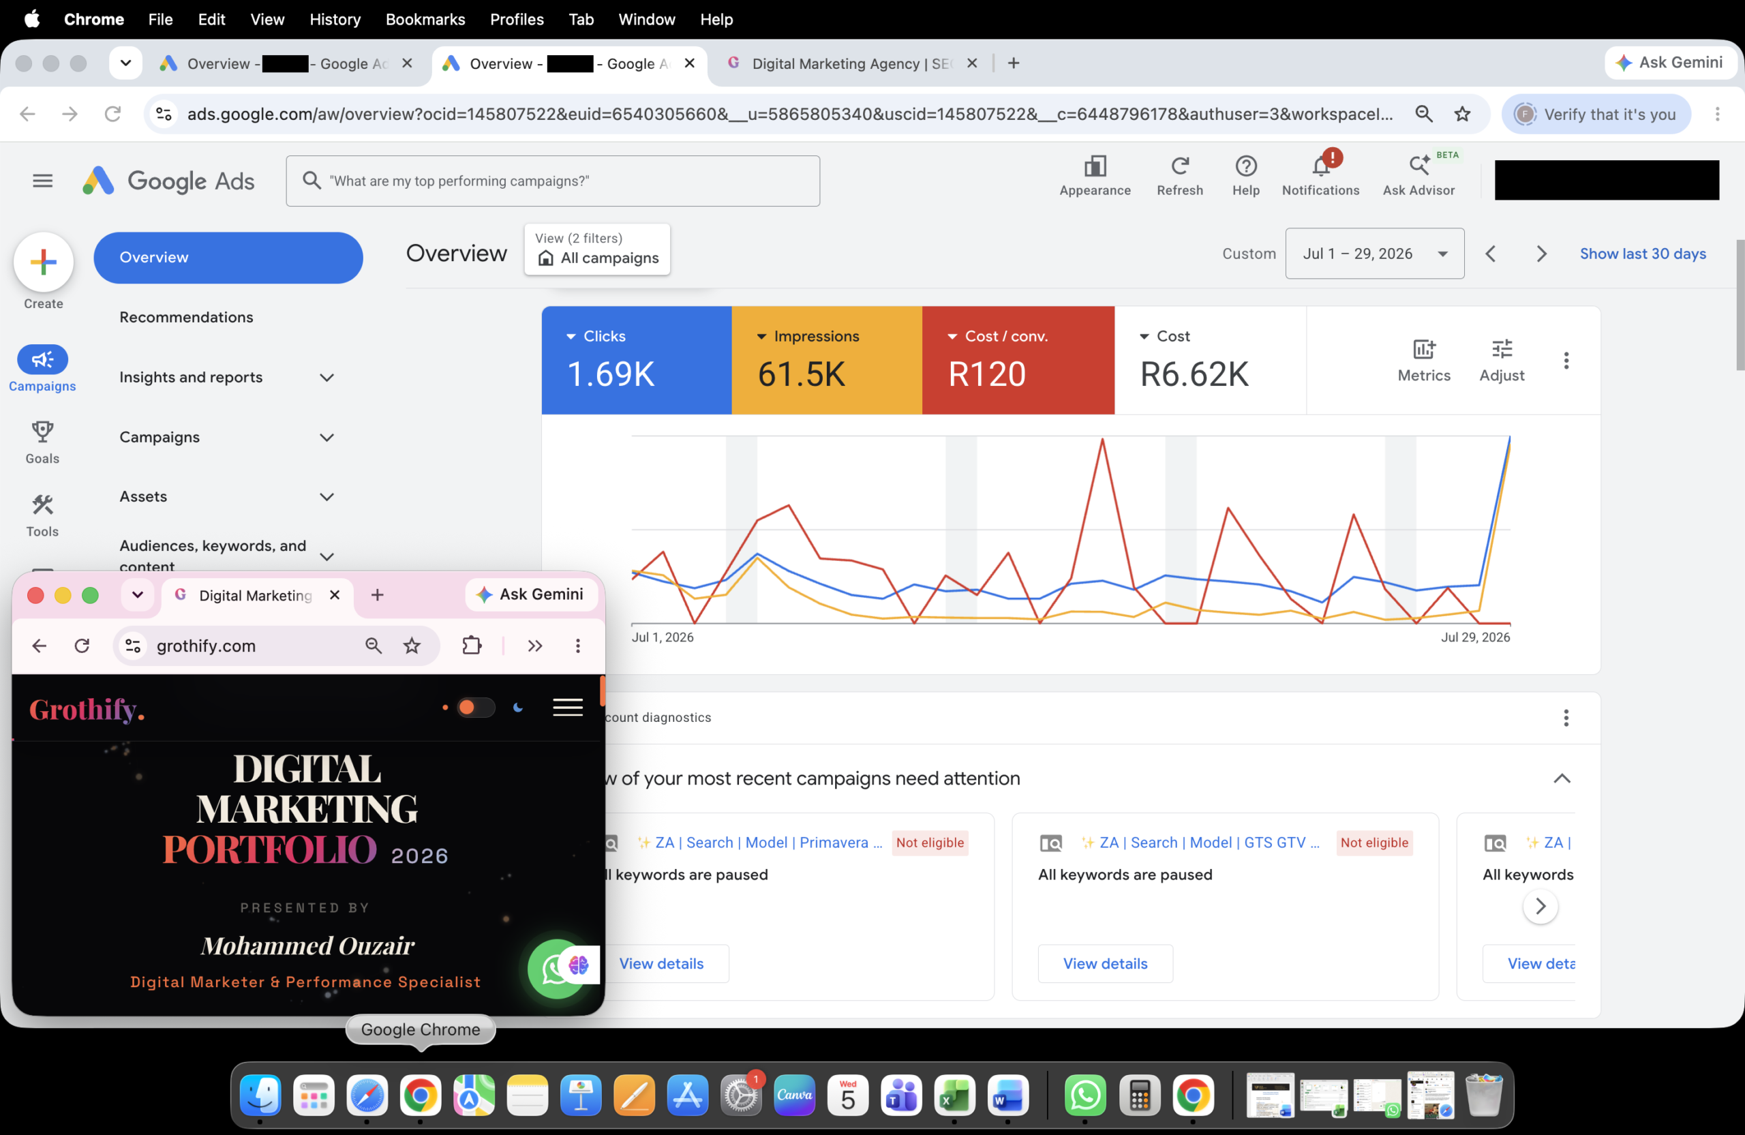Open site info icon in Ads address bar
This screenshot has height=1135, width=1745.
164,114
